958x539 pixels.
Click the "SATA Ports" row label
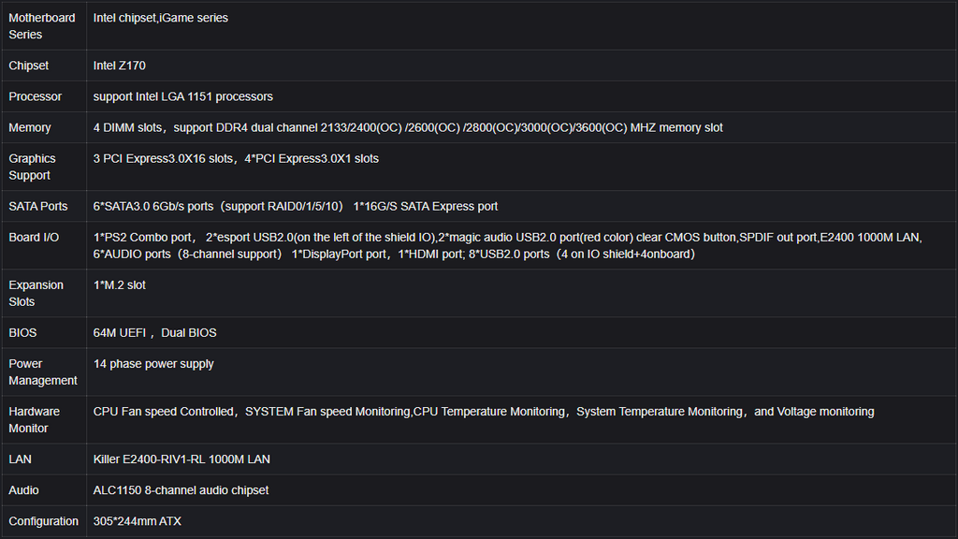pos(37,206)
